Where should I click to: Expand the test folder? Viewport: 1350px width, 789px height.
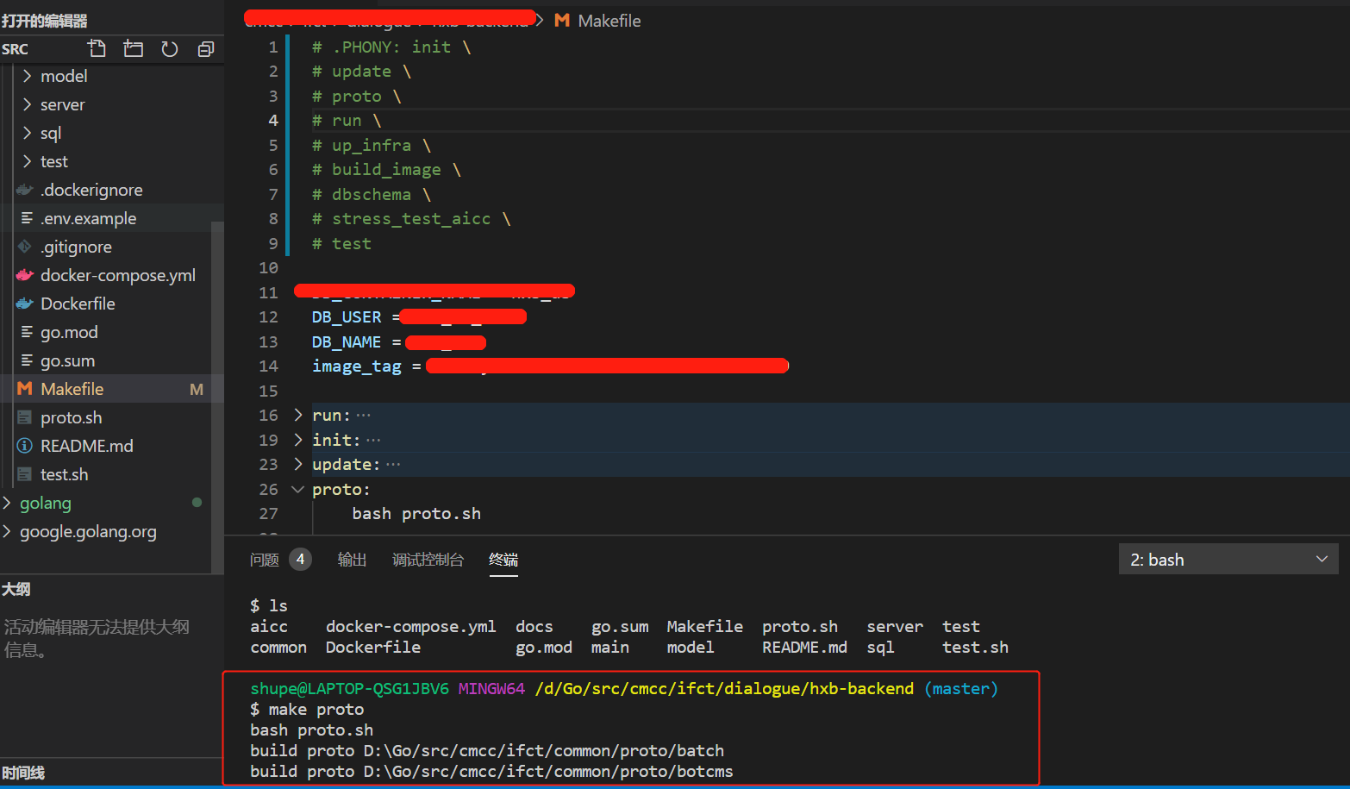(27, 161)
